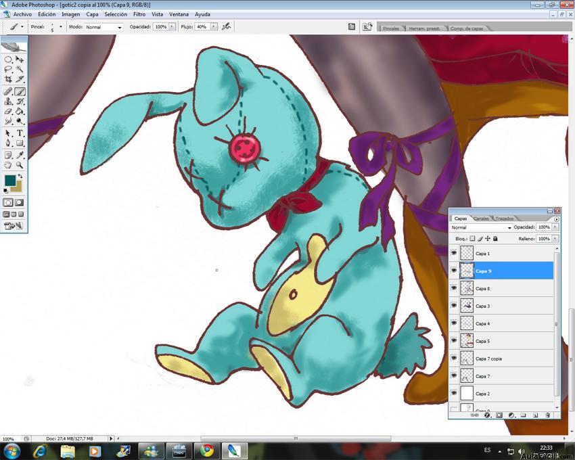Swap foreground and background colors
The image size is (575, 460).
click(x=20, y=177)
